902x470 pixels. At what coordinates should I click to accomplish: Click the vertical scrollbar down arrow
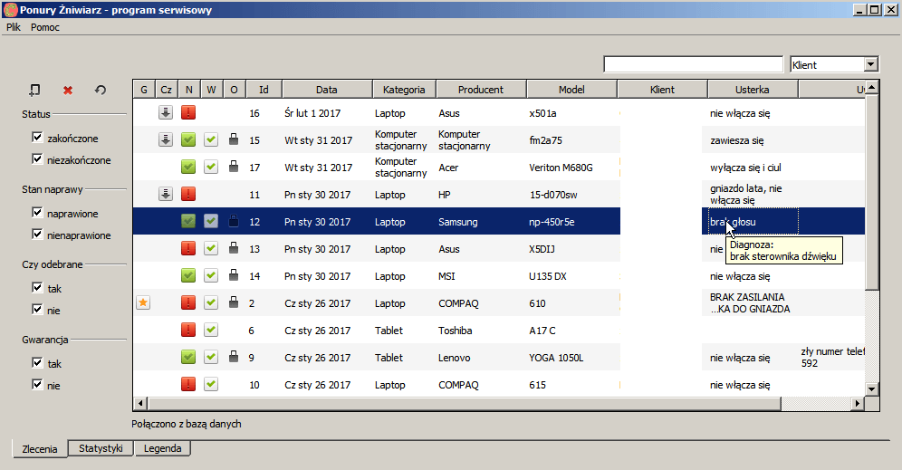tap(872, 389)
